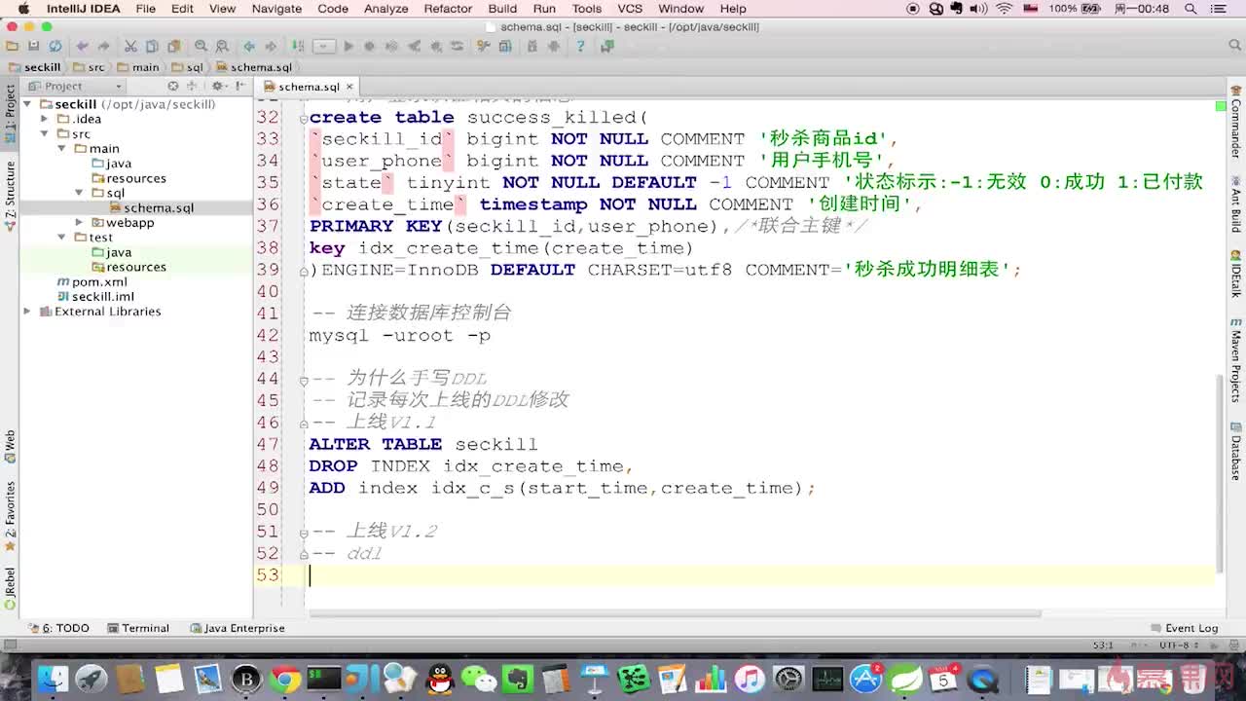Click the Find magnifier icon
This screenshot has height=701, width=1246.
click(x=201, y=46)
